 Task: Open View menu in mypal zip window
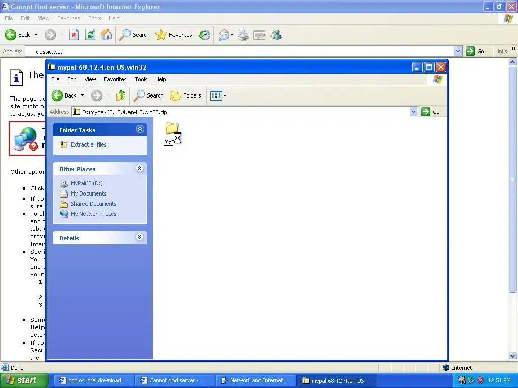tap(90, 79)
